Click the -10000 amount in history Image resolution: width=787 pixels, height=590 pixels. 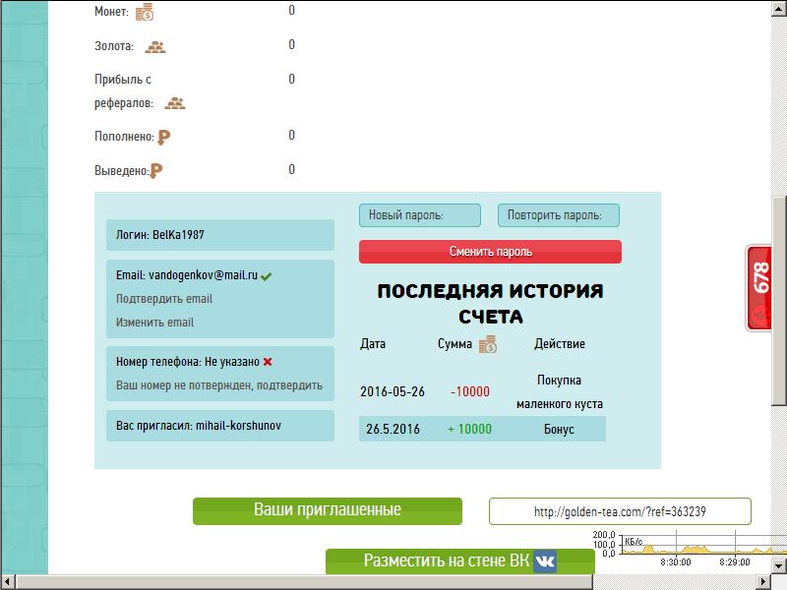click(x=470, y=391)
